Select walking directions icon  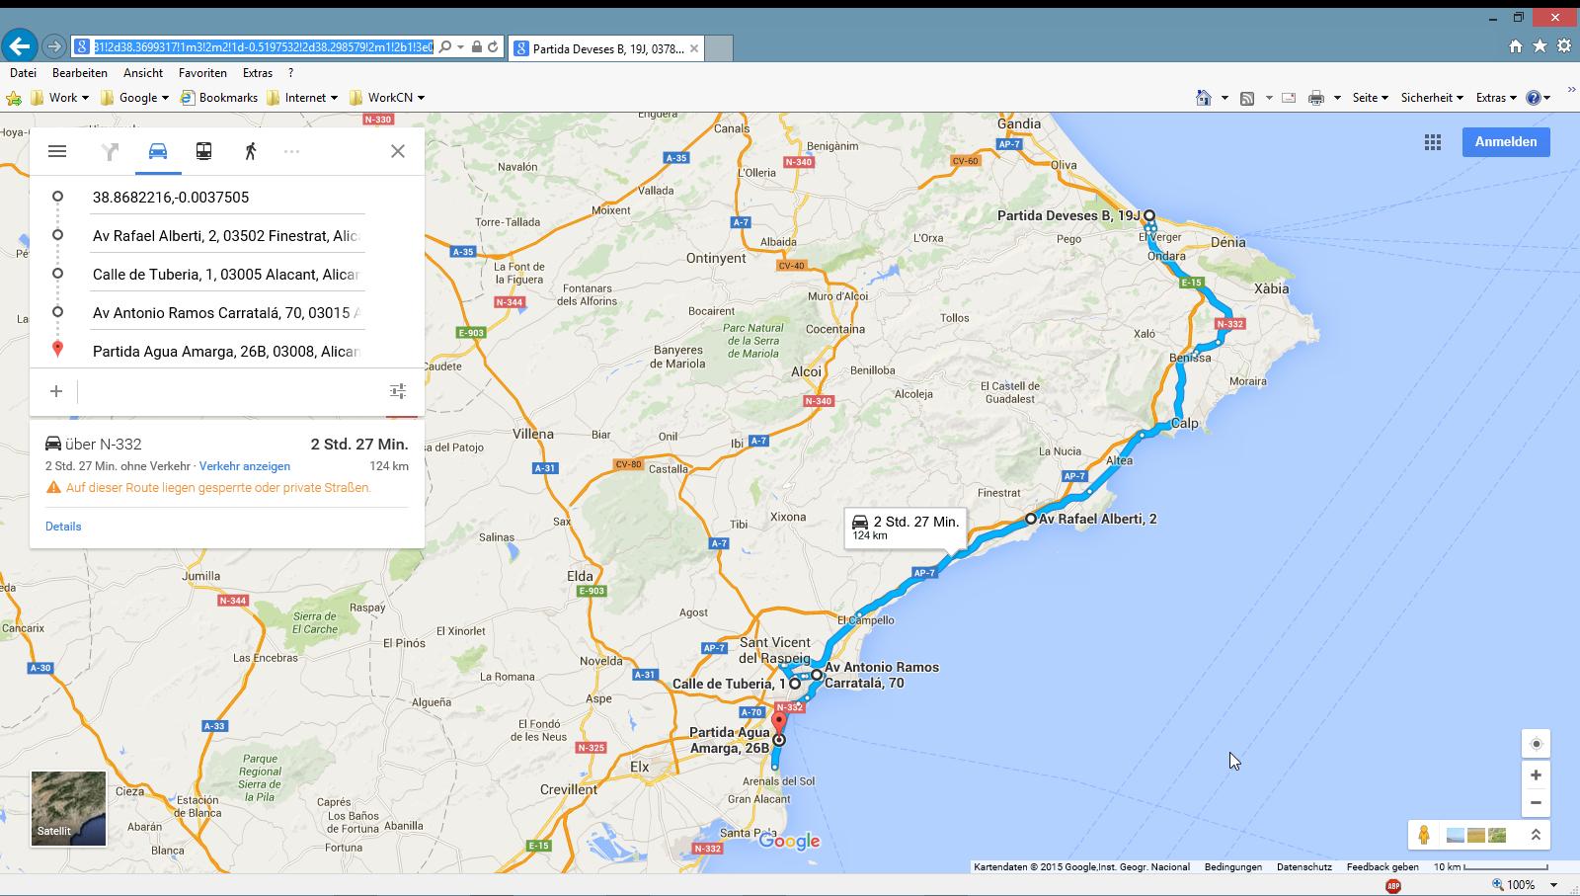click(251, 151)
